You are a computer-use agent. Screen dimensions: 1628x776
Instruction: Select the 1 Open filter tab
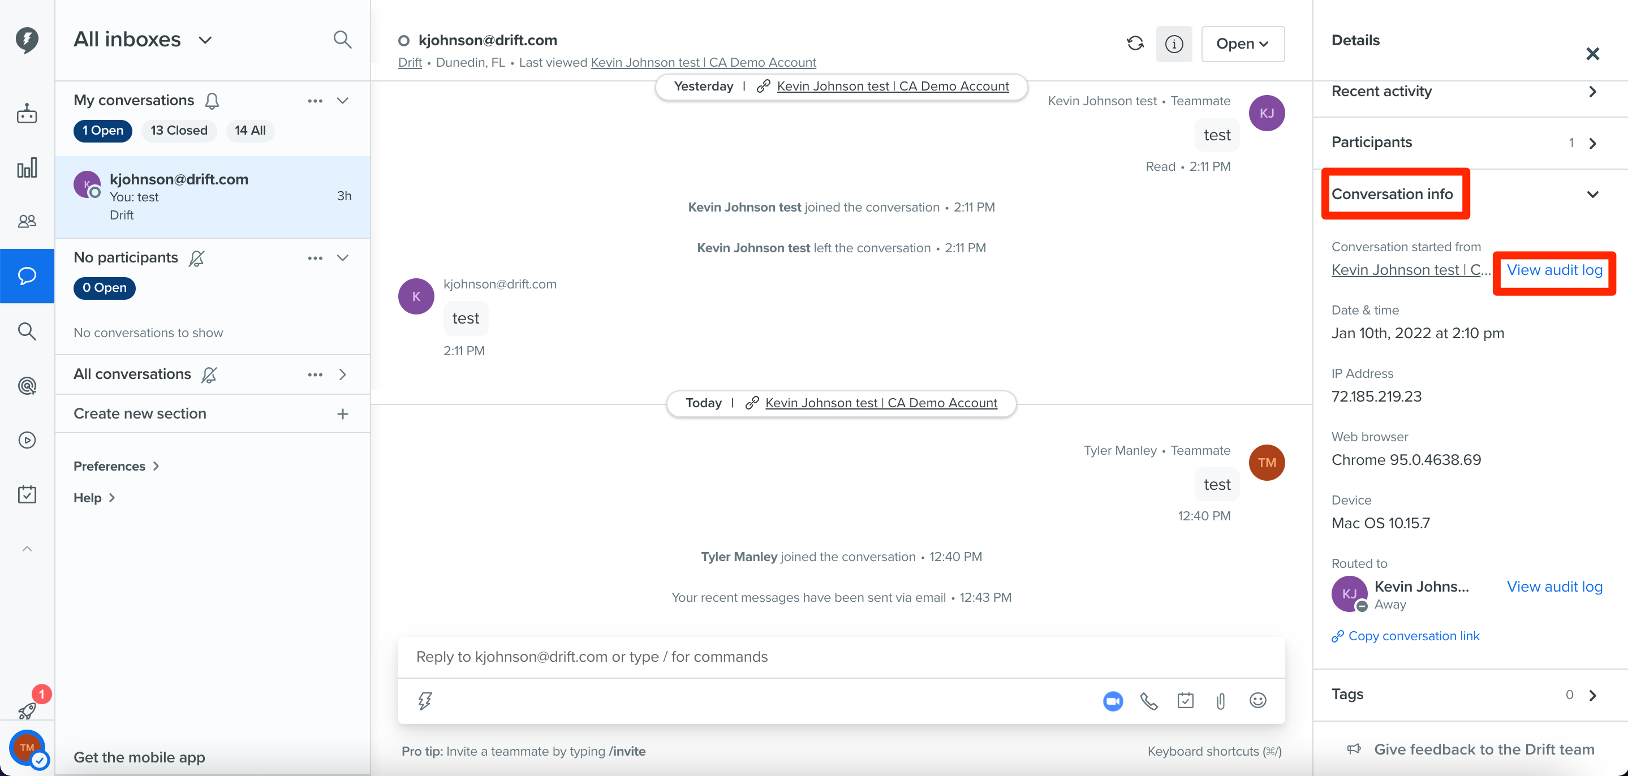coord(103,130)
